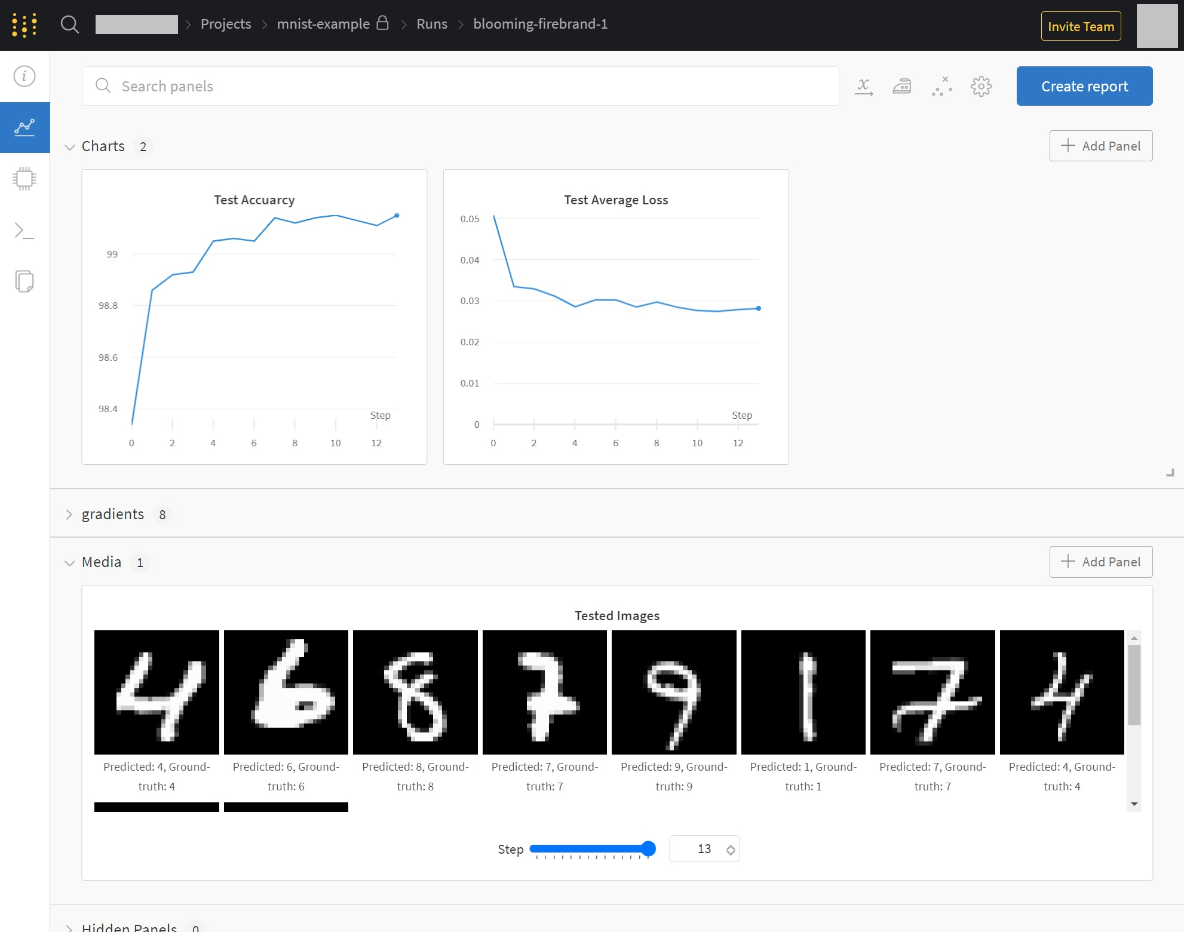This screenshot has width=1184, height=932.
Task: Open the run Overview info icon
Action: pyautogui.click(x=24, y=76)
